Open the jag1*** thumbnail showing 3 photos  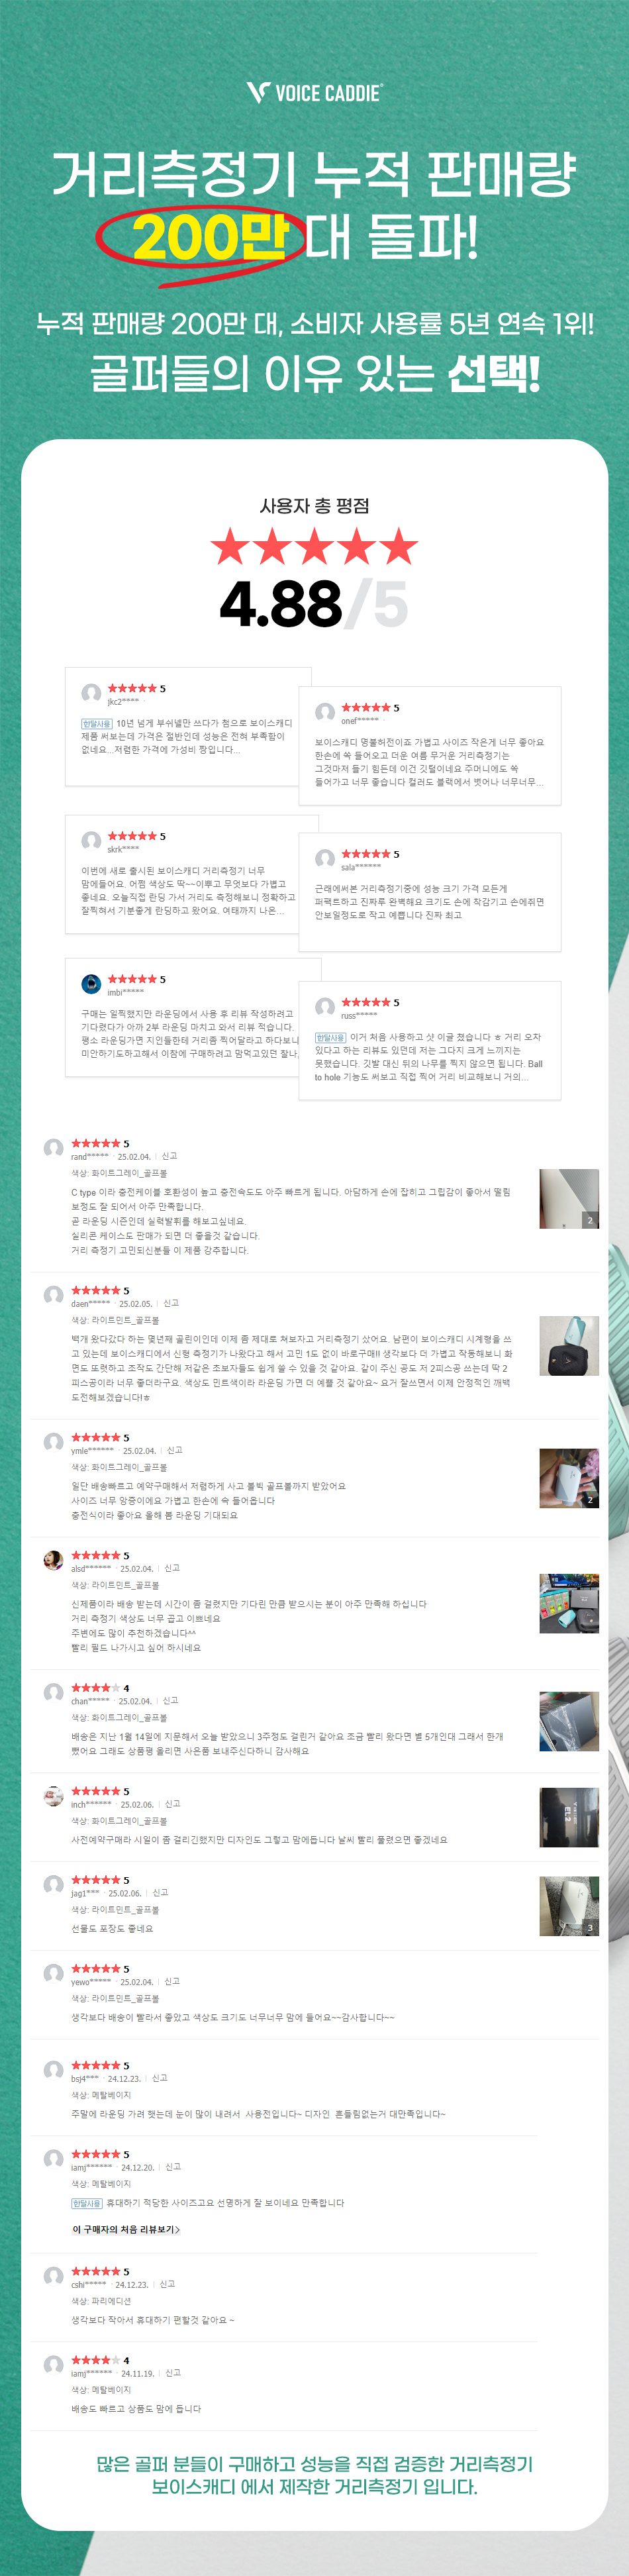569,1906
